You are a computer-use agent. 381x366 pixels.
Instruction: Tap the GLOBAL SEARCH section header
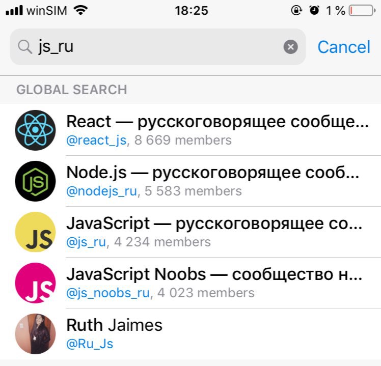pyautogui.click(x=72, y=90)
